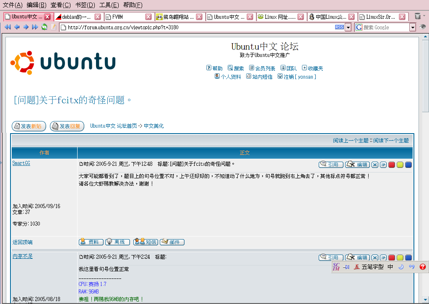Click 引用 quote button on SmartGG's post
The height and width of the screenshot is (304, 429).
331,165
